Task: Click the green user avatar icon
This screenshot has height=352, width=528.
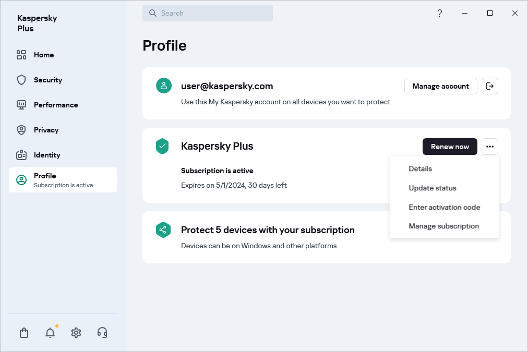Action: tap(164, 86)
